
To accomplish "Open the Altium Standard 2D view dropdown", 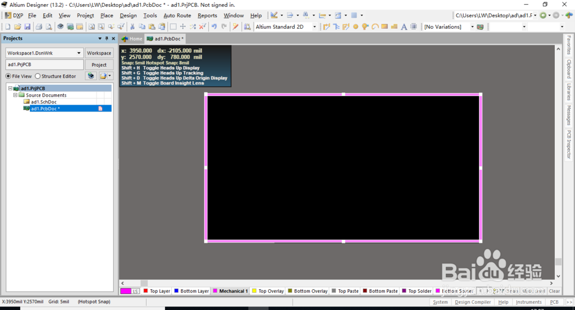I will tap(315, 27).
